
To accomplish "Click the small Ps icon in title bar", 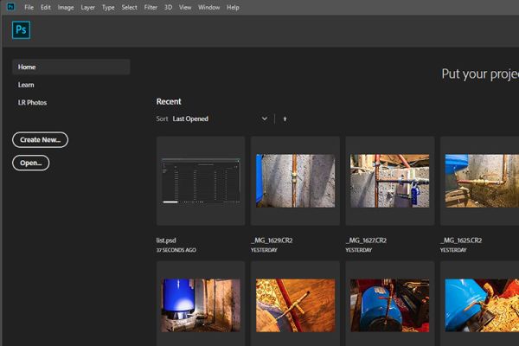I will click(x=10, y=7).
